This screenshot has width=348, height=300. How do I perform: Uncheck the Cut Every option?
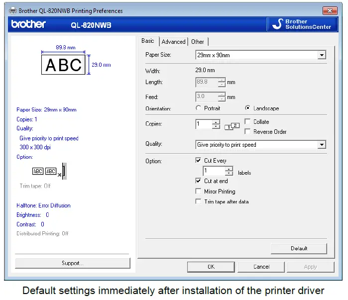pyautogui.click(x=199, y=160)
